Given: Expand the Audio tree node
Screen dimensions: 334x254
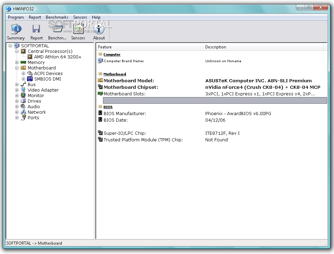Looking at the screenshot, I should click(x=17, y=106).
